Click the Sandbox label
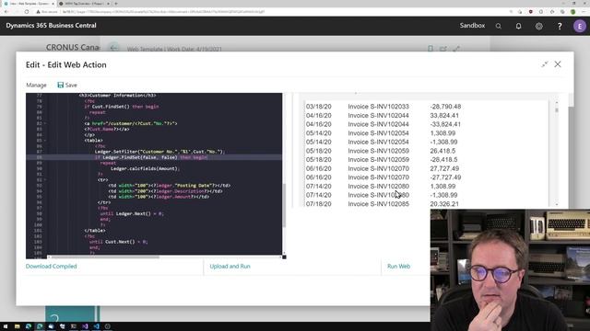 pos(472,26)
